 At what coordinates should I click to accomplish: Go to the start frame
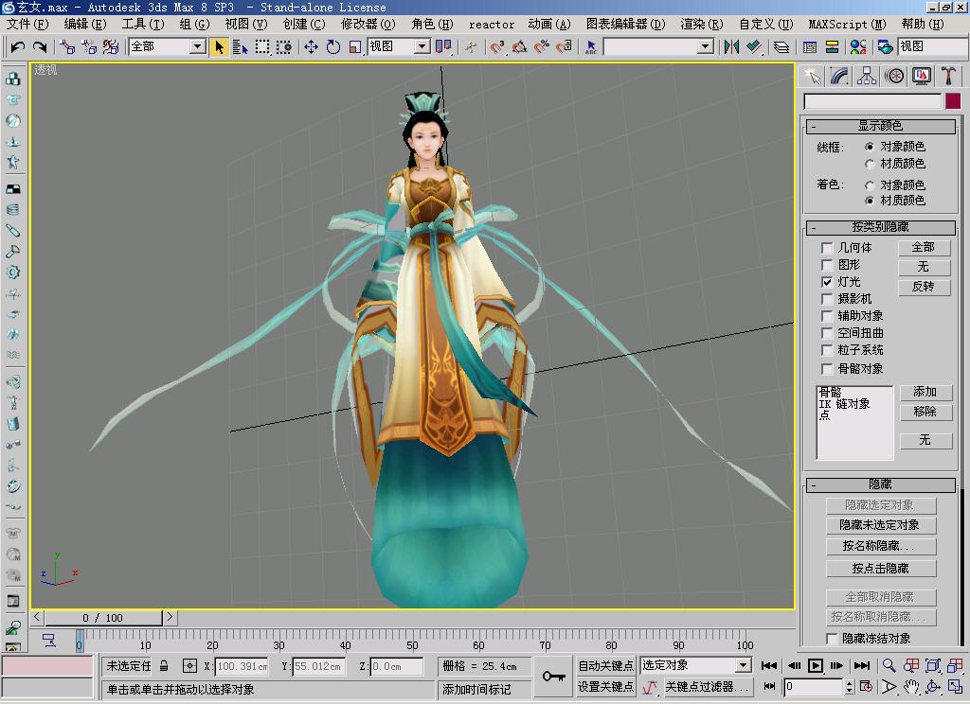point(769,666)
